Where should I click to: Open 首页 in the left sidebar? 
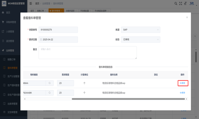8,12
